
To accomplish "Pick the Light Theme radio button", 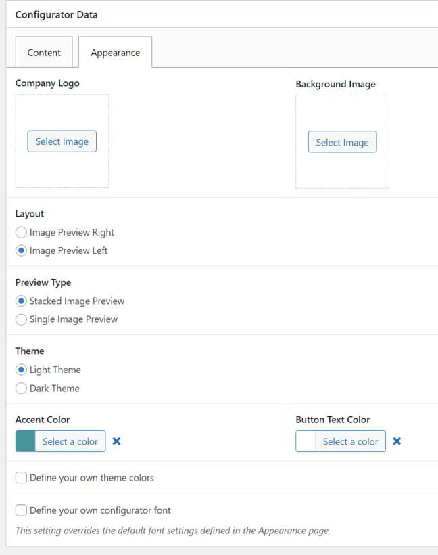I will (x=22, y=370).
